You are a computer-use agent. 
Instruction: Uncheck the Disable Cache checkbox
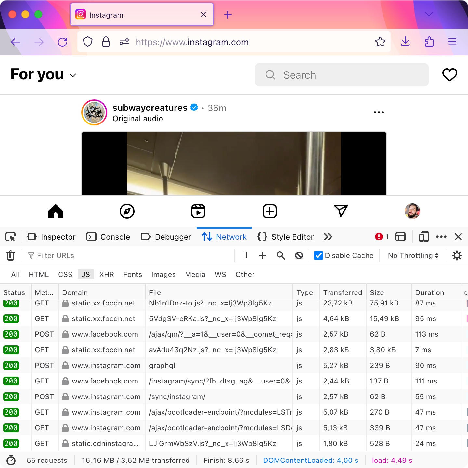(318, 256)
